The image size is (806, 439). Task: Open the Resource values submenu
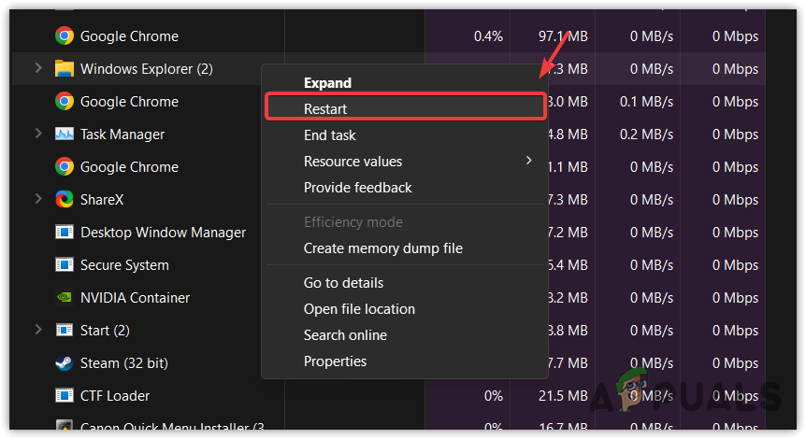(353, 162)
